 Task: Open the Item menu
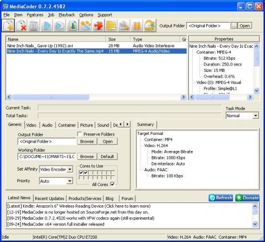[x=18, y=15]
